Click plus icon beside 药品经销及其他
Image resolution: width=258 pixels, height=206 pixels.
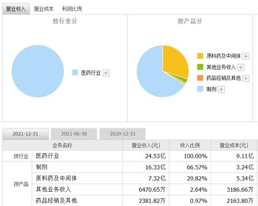246,78
